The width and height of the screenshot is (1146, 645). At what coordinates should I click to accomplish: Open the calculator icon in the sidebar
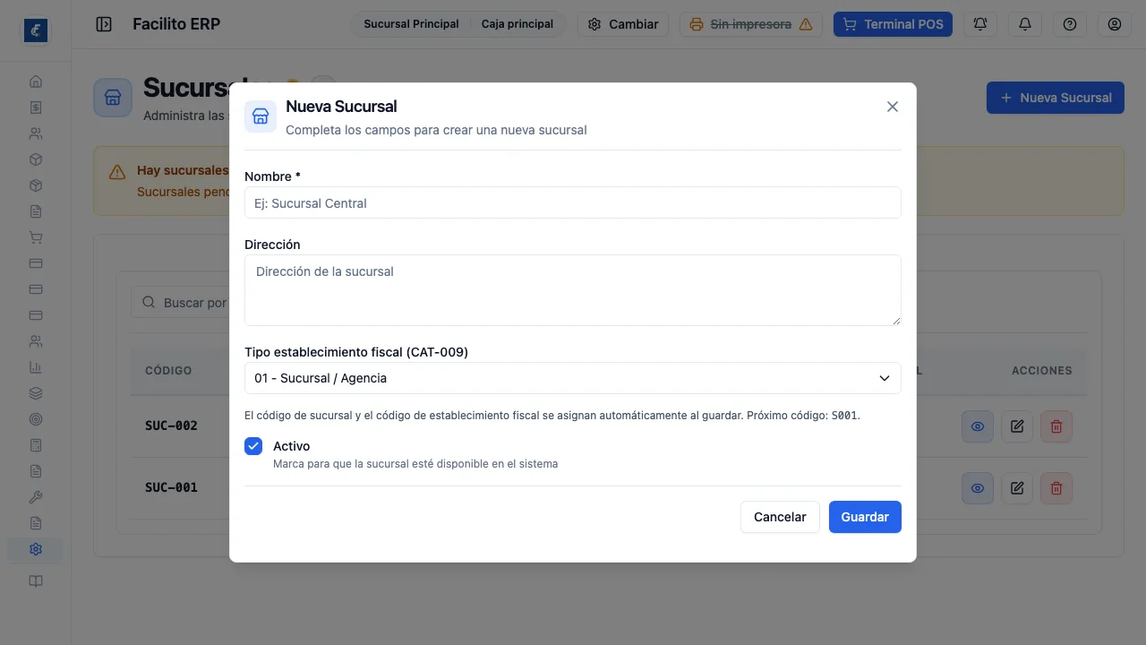[x=36, y=445]
